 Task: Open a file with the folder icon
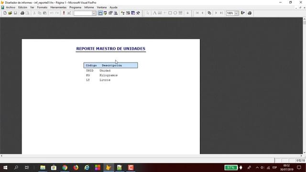10,13
